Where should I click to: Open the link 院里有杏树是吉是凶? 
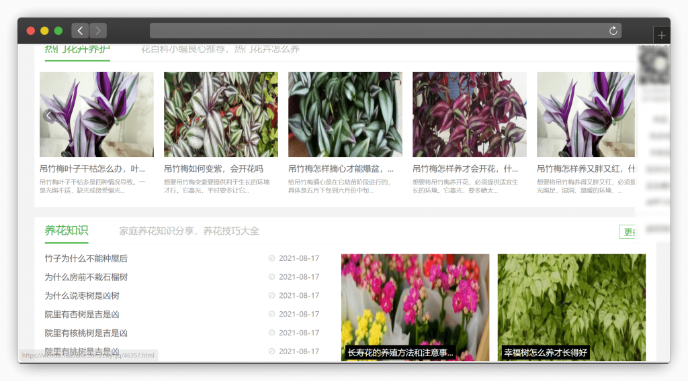[82, 315]
